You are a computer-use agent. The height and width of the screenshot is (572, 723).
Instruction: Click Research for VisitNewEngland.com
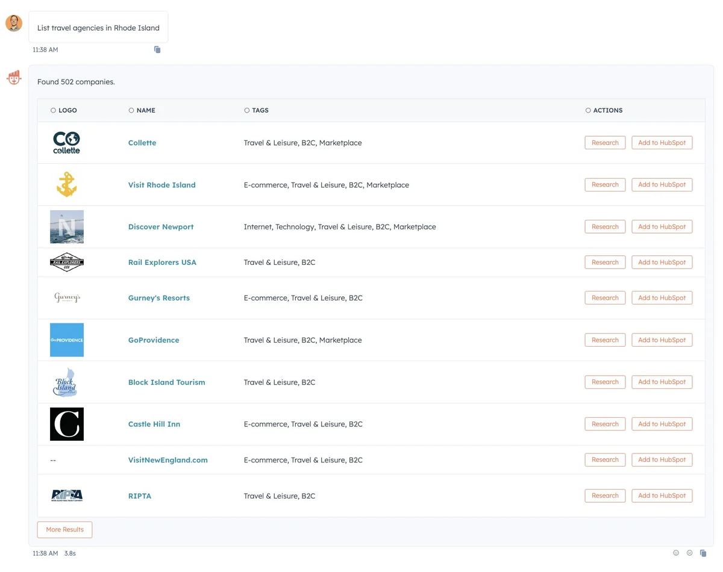click(605, 460)
